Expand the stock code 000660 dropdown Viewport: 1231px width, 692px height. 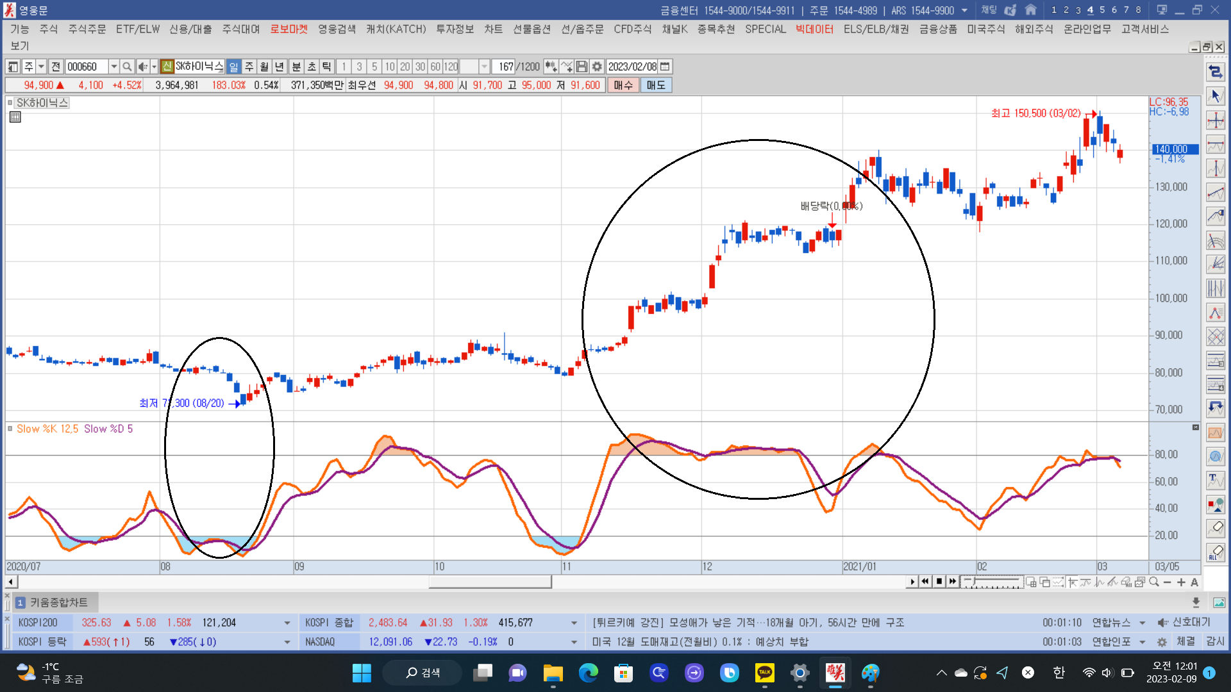(x=113, y=67)
